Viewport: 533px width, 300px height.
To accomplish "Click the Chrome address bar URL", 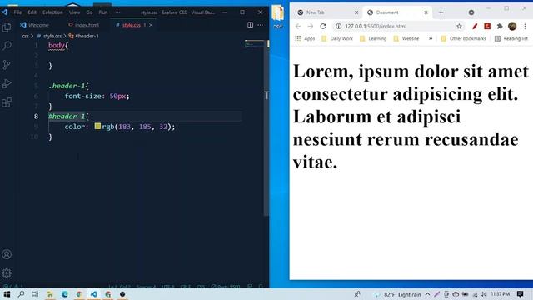I will [376, 26].
